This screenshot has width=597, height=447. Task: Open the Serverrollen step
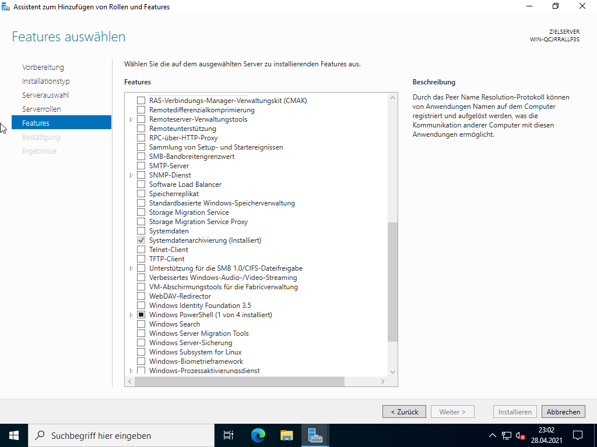click(41, 109)
